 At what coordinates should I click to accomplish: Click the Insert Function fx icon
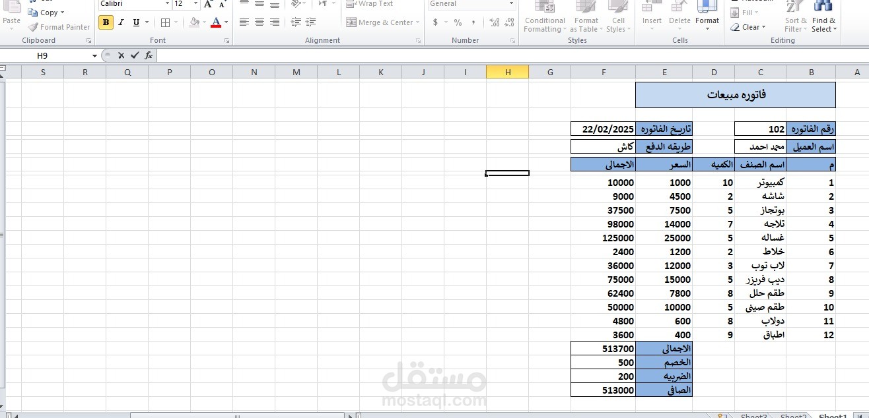(149, 56)
